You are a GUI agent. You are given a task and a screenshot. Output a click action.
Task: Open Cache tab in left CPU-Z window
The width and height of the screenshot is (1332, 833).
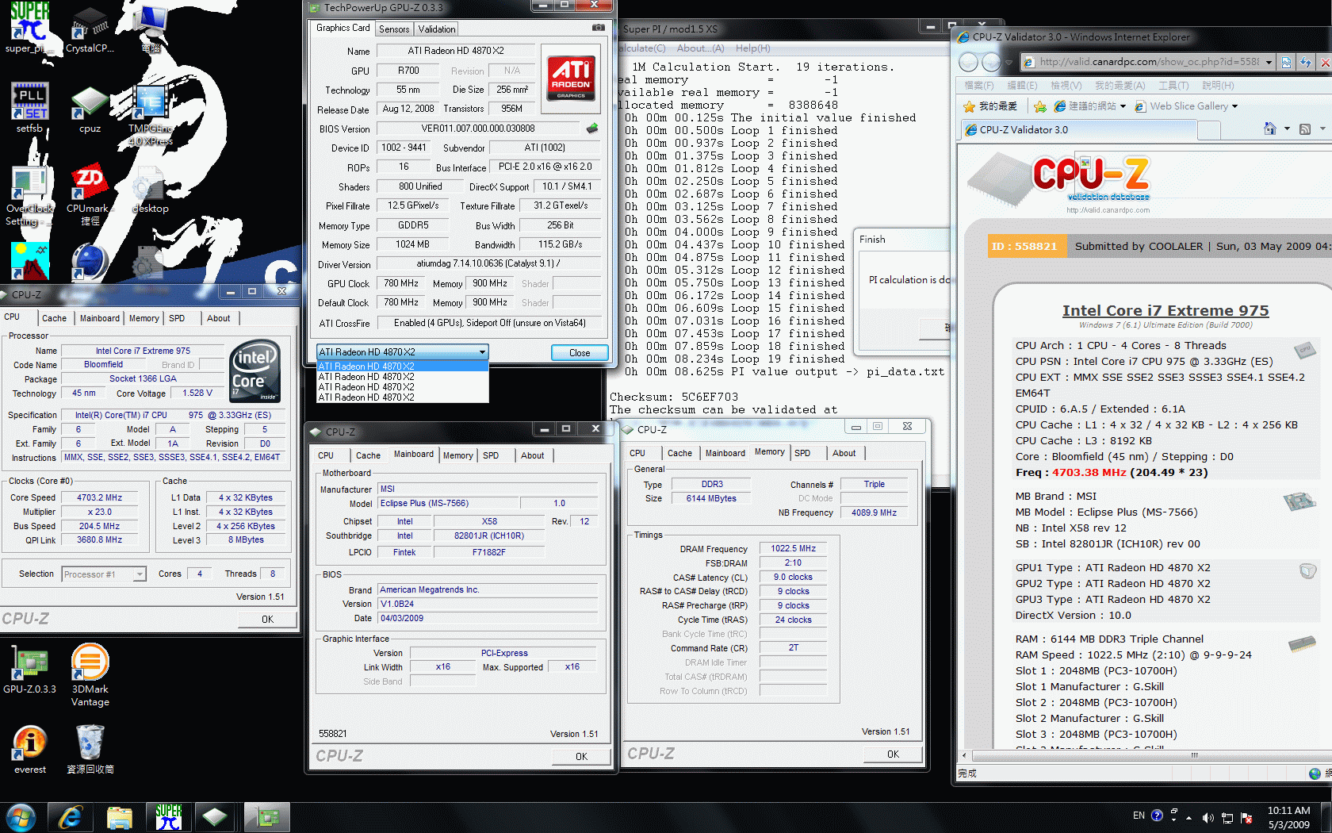(54, 318)
